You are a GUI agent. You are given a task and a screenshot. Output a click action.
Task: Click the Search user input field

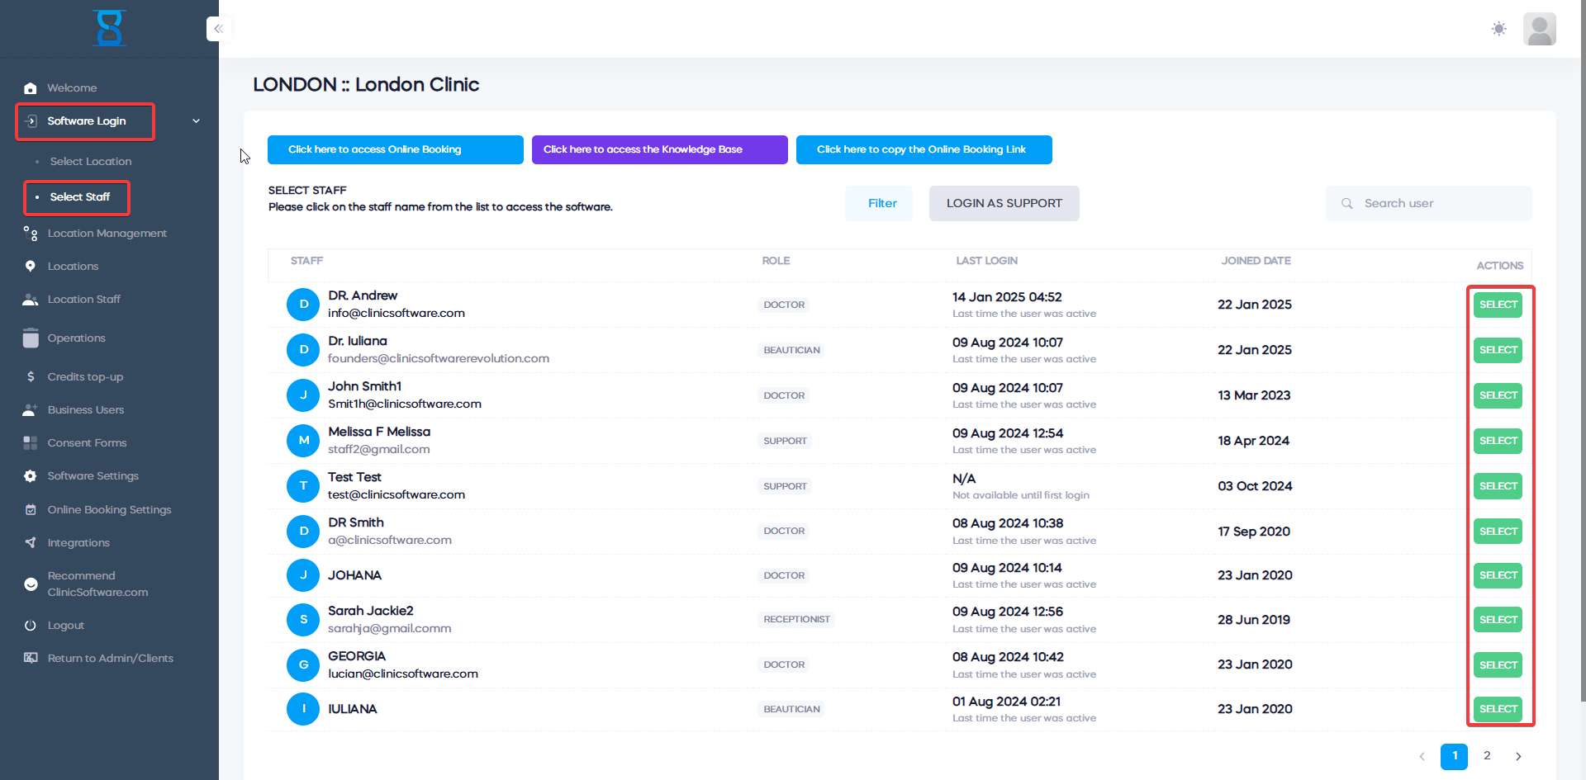[x=1437, y=204]
